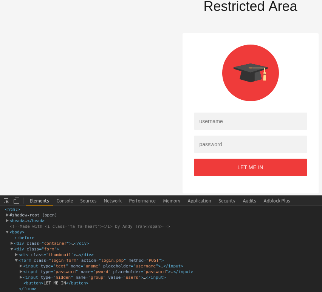Open the Audits tab
The height and width of the screenshot is (292, 322).
tap(249, 201)
